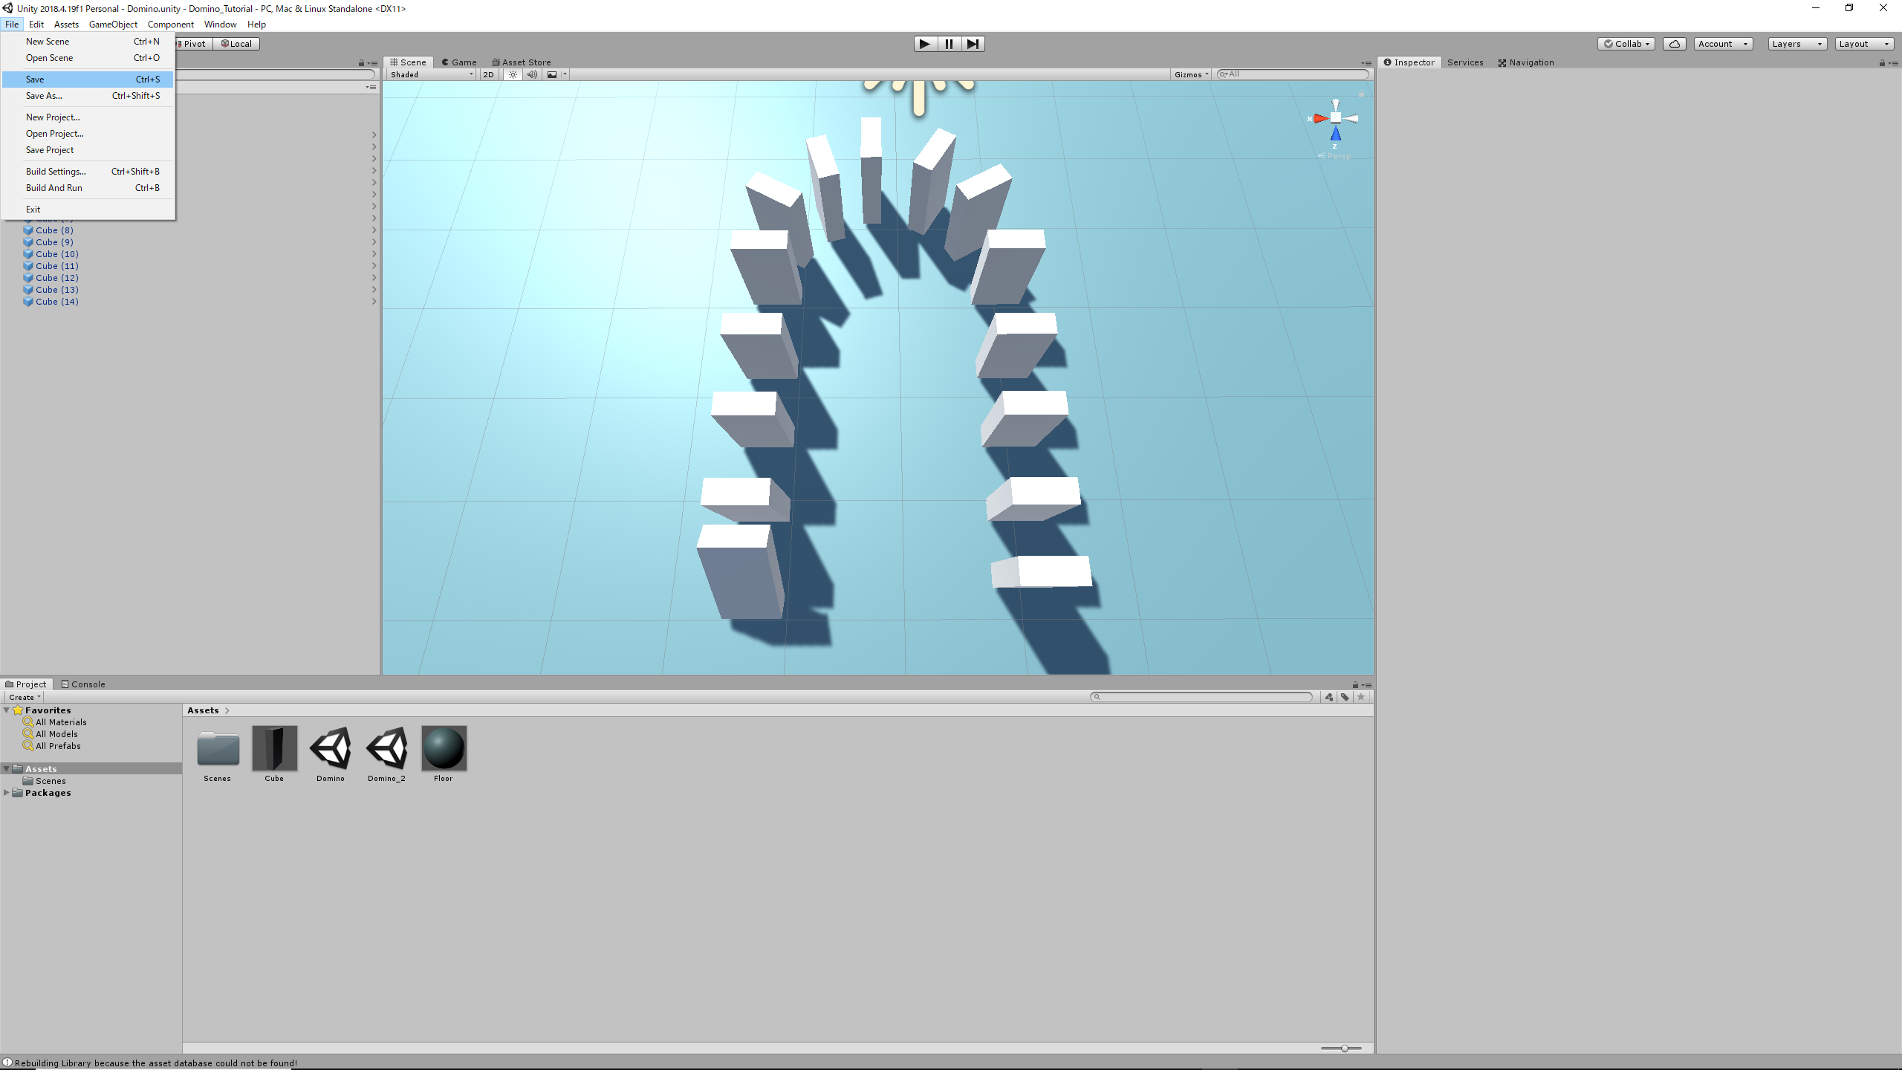
Task: Click the save search star icon
Action: click(1361, 697)
